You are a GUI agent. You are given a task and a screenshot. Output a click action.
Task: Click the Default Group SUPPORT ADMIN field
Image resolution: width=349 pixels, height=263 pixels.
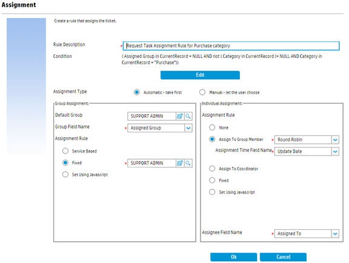[152, 116]
